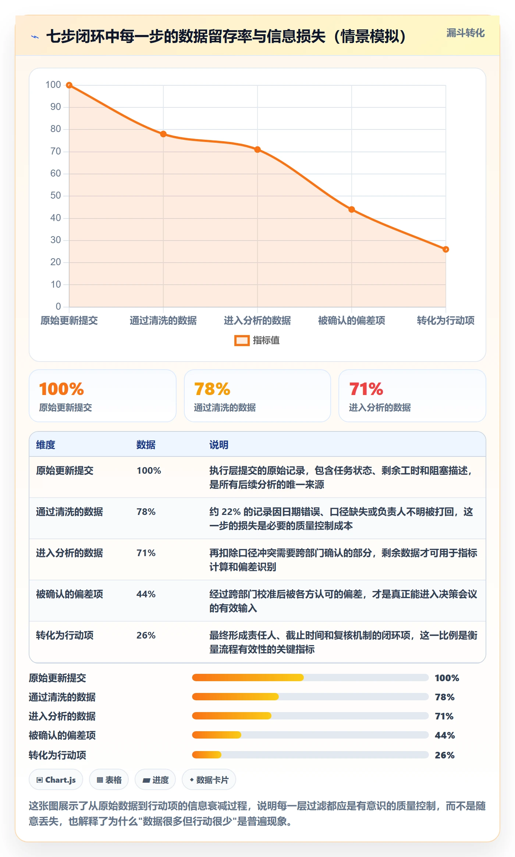The width and height of the screenshot is (515, 857).
Task: Click the description starting 约 22% 的记录
Action: click(x=341, y=519)
